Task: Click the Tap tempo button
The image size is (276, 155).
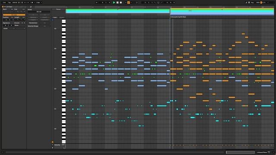Action: click(9, 3)
